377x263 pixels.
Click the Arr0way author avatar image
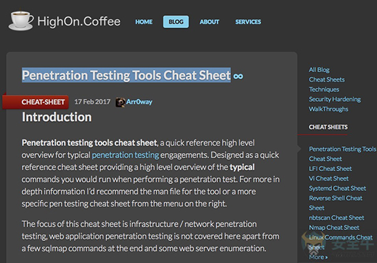120,102
